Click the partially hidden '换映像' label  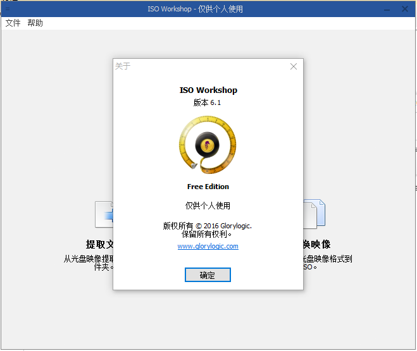point(317,244)
